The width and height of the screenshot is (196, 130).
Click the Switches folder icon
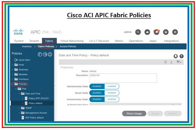[x=16, y=69]
